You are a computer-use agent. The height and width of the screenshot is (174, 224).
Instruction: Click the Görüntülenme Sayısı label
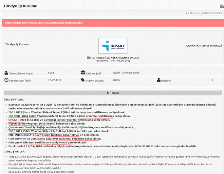[x=21, y=73]
